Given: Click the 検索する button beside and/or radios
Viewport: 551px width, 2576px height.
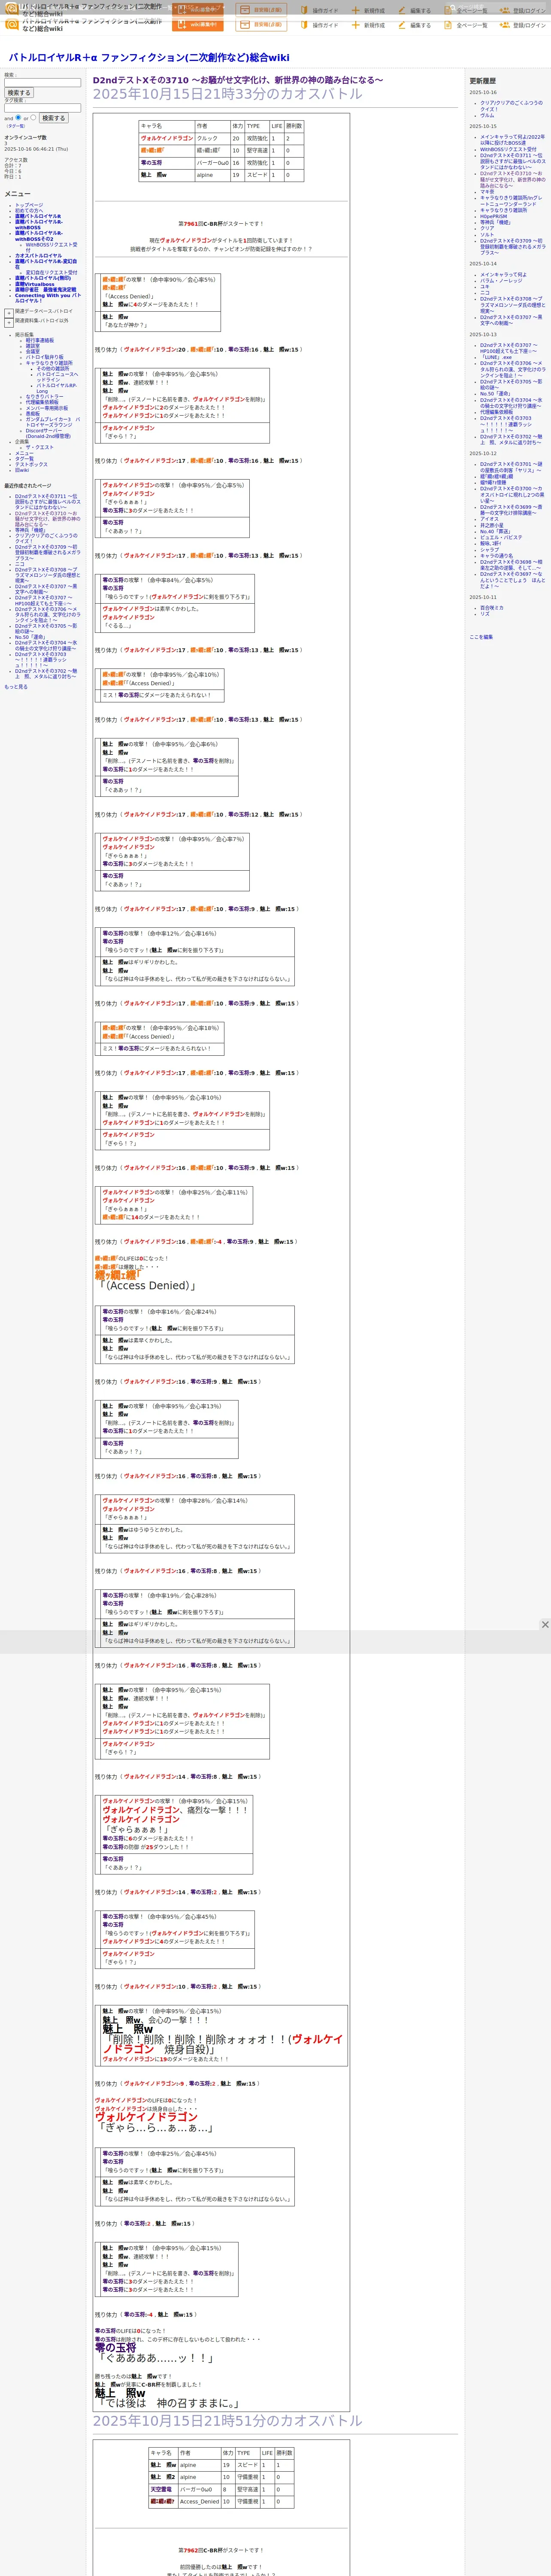Looking at the screenshot, I should [x=53, y=118].
